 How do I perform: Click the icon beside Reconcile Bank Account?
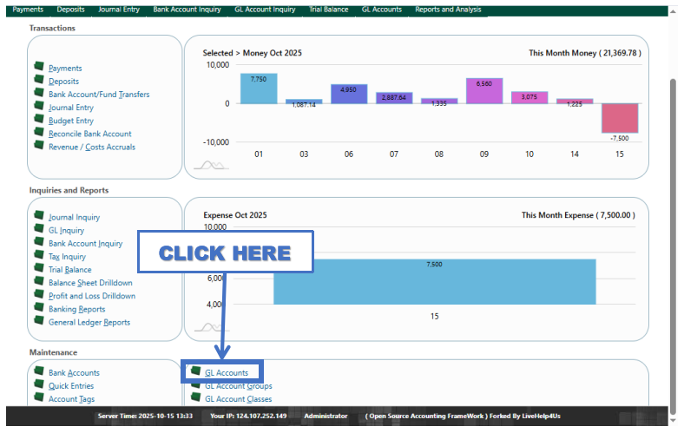(38, 132)
